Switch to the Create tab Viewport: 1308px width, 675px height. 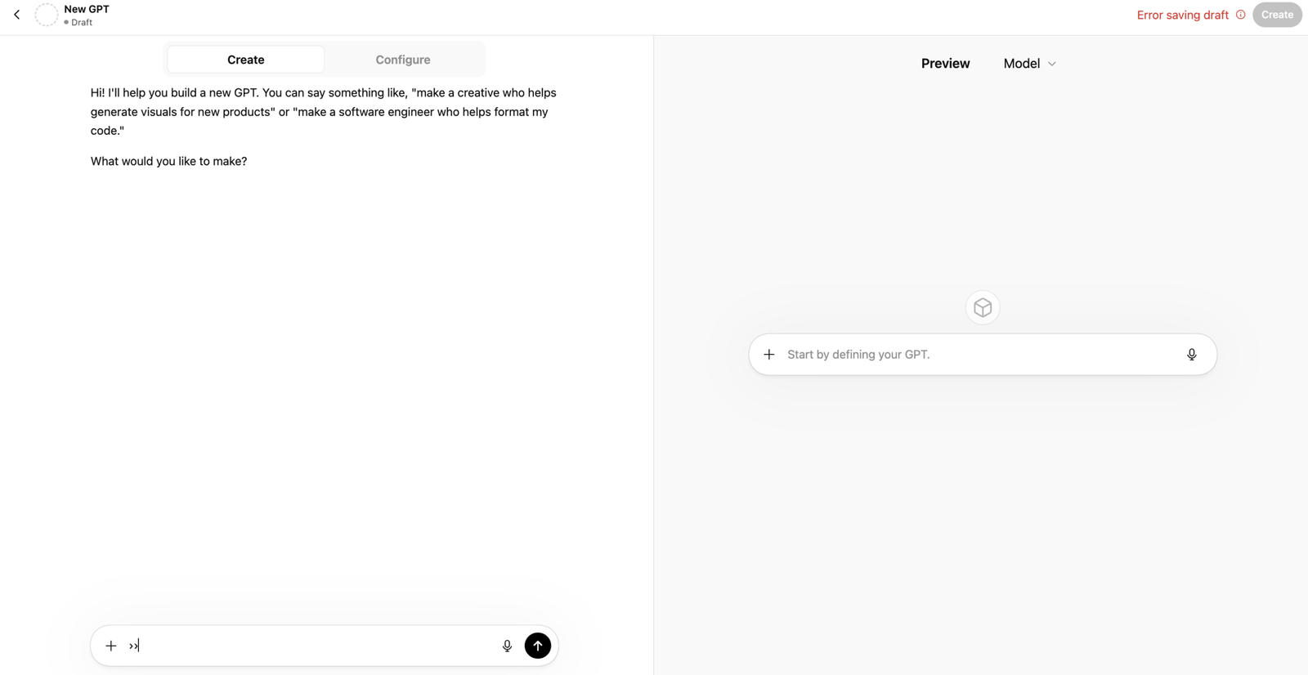click(x=246, y=60)
